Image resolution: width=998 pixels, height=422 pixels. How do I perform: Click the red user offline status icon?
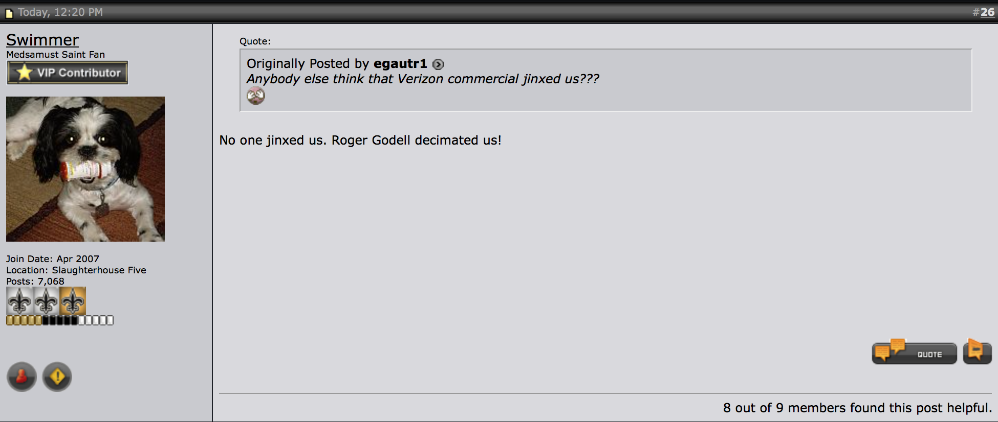pos(21,377)
